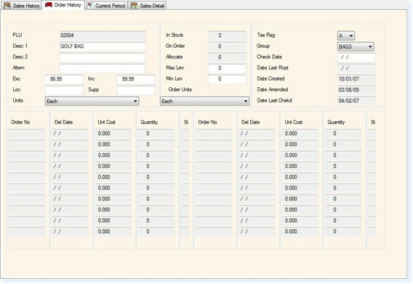The height and width of the screenshot is (284, 413).
Task: Click the right Quantity column header
Action: [x=336, y=122]
